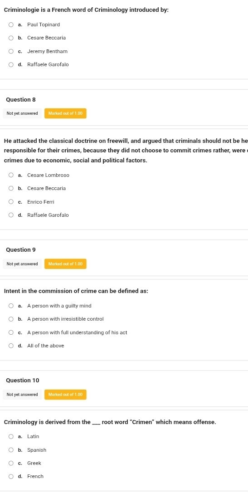Image resolution: width=248 pixels, height=493 pixels.
Task: Click Question 9 'Marked out of 1.00' badge
Action: 65,264
